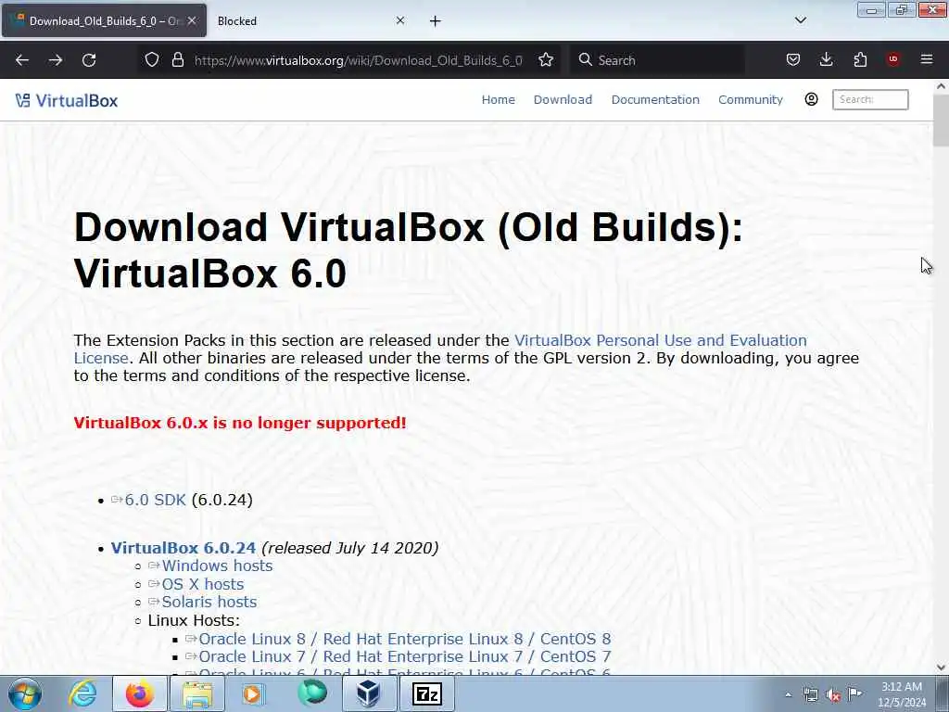Open Oracle Linux 7 / Red Hat 7 link
The height and width of the screenshot is (712, 949).
tap(404, 657)
